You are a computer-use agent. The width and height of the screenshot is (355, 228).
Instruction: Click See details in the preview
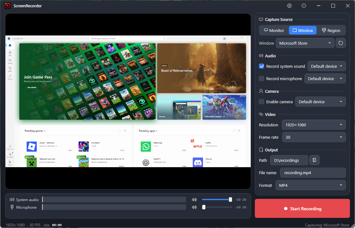(x=32, y=87)
